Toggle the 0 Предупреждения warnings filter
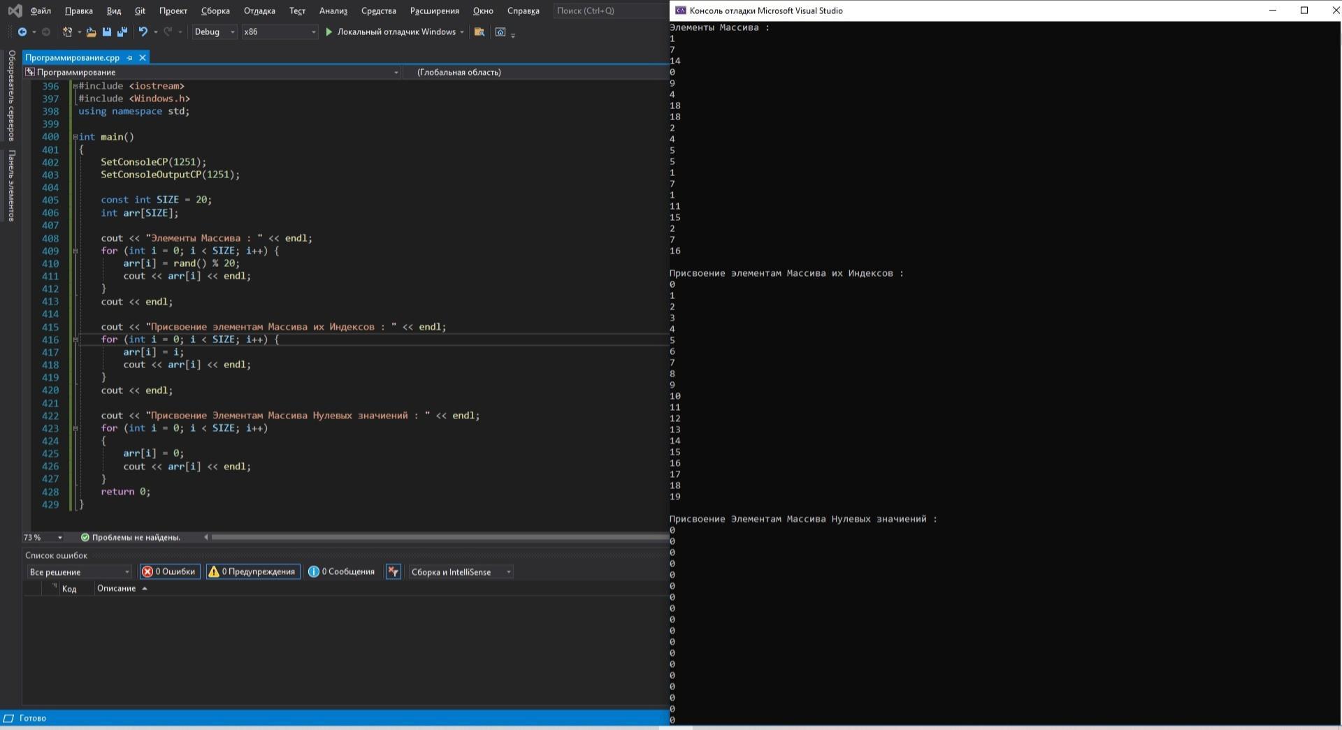Screen dimensions: 1342x730 [x=252, y=571]
